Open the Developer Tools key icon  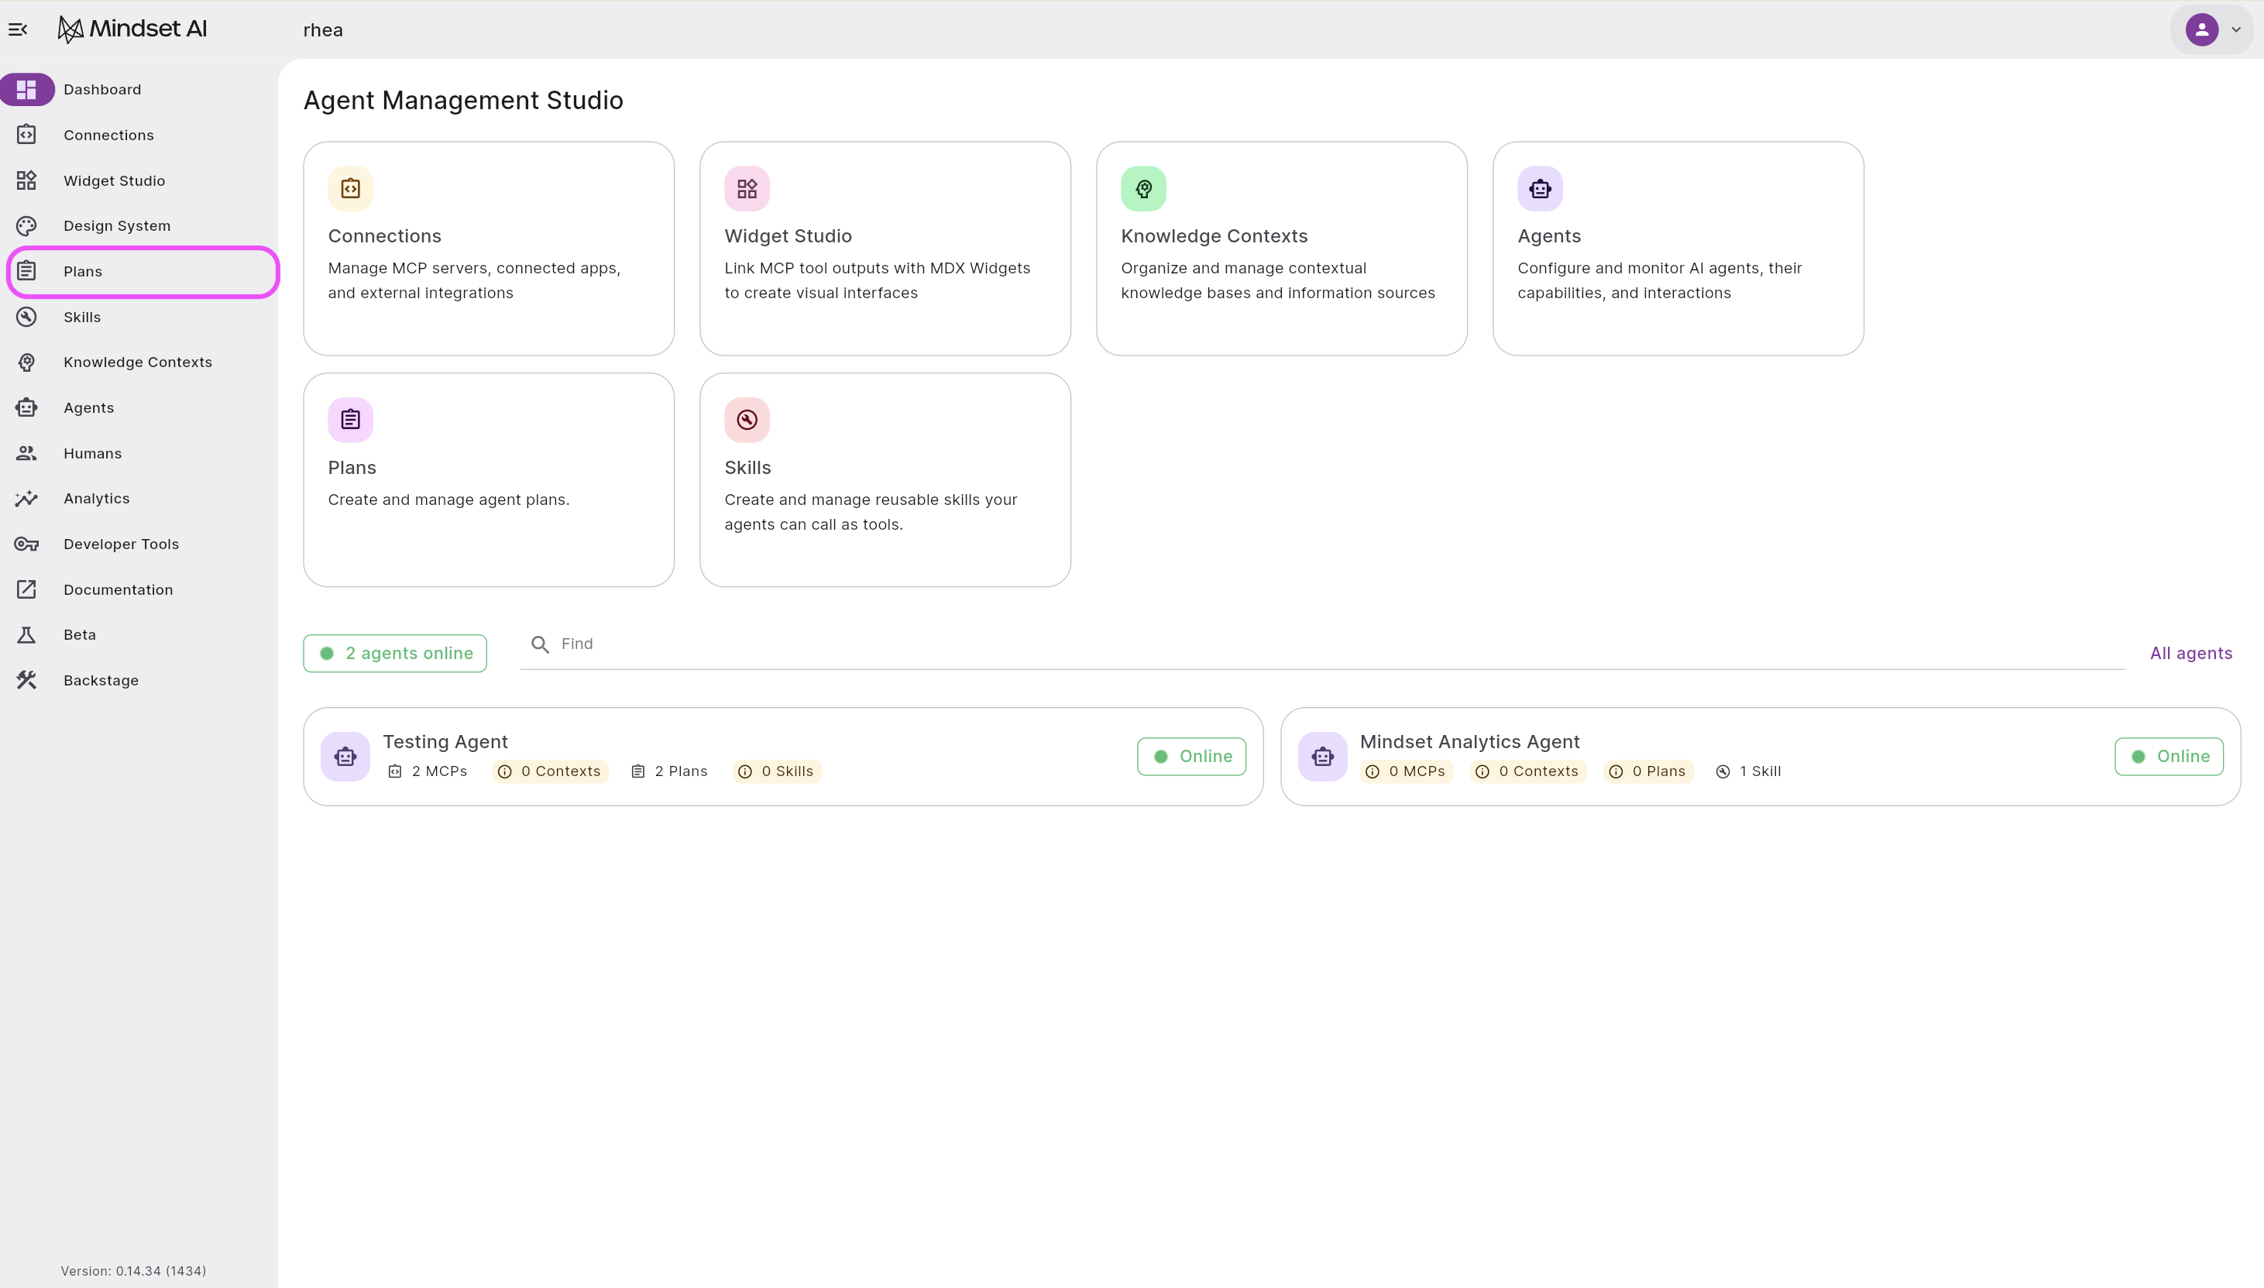point(26,544)
